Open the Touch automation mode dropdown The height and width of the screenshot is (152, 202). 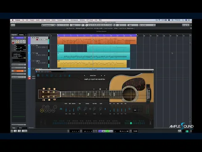pyautogui.click(x=75, y=25)
